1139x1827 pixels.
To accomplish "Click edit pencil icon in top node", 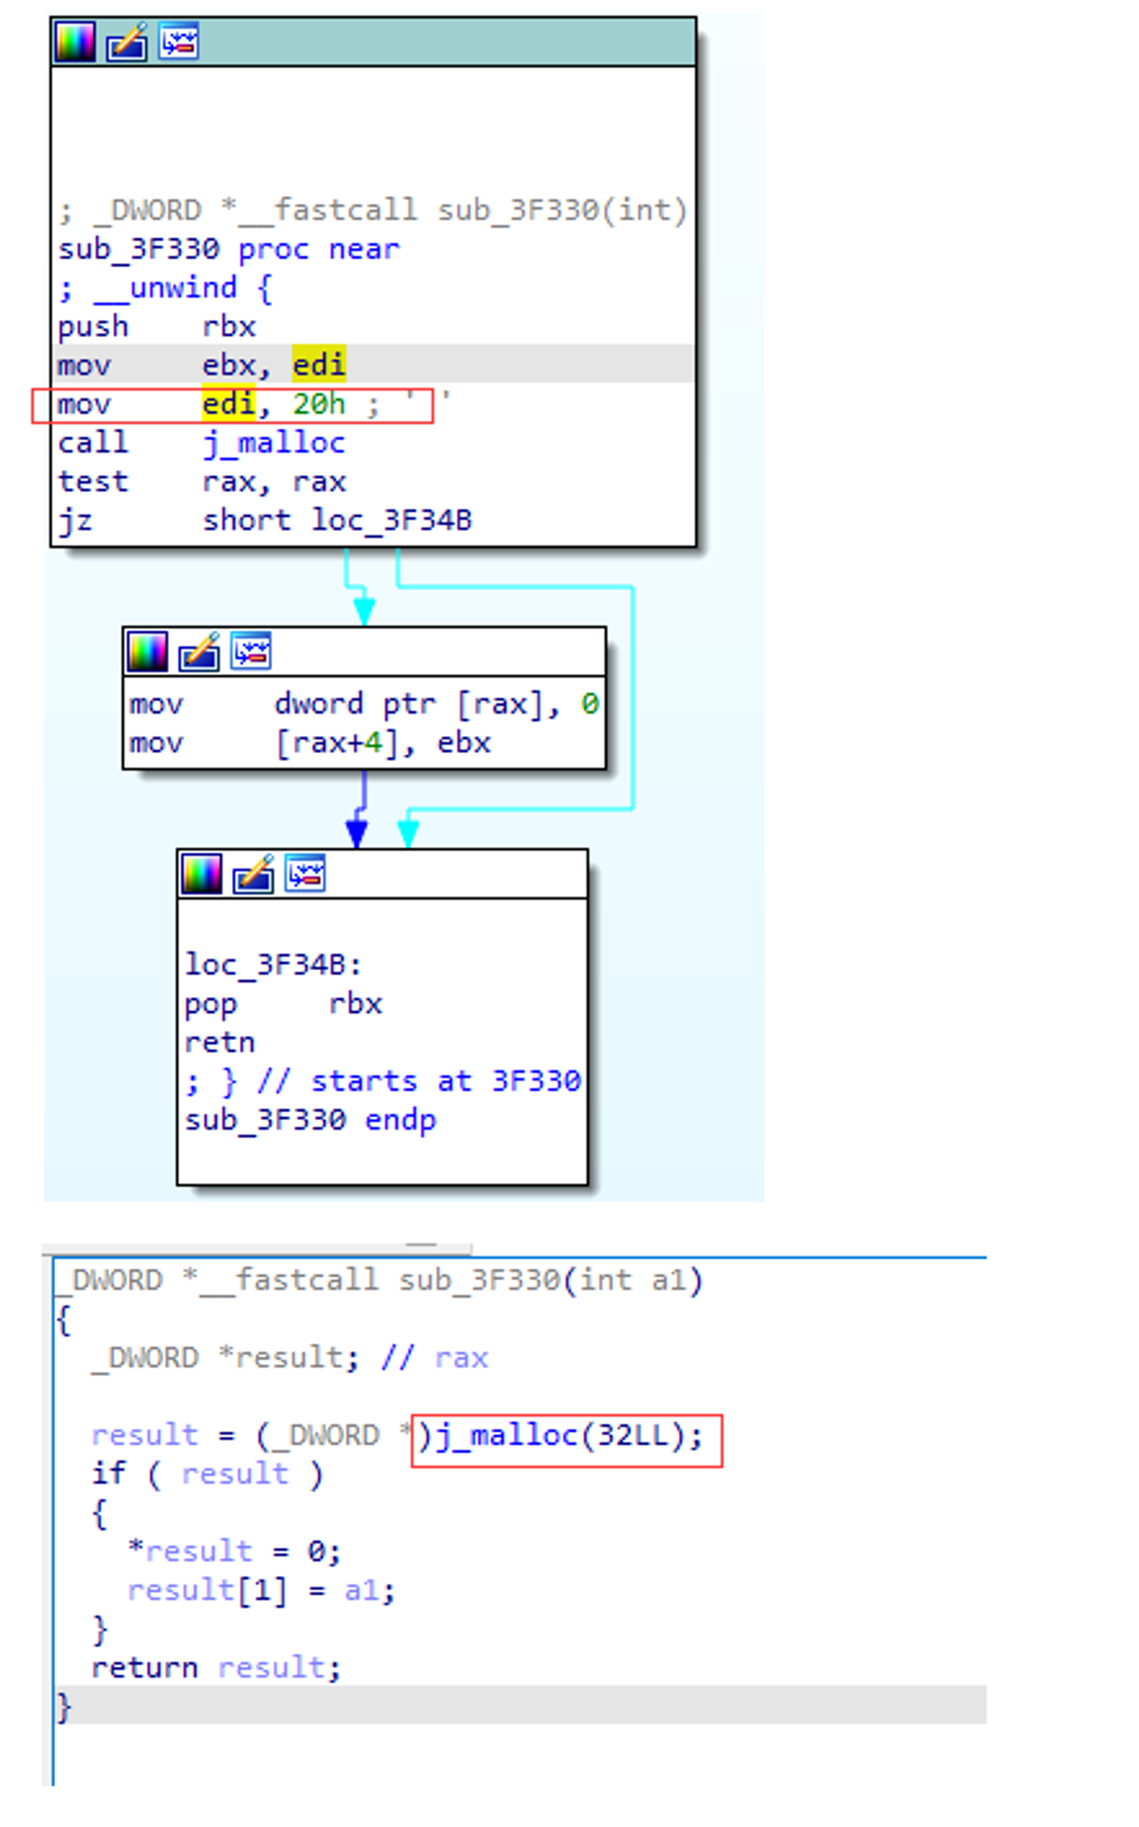I will [x=126, y=42].
